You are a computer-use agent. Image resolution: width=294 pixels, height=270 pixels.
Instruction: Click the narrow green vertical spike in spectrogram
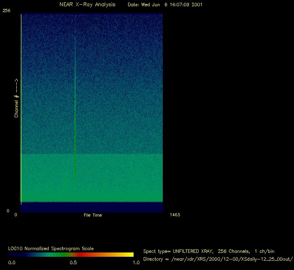coord(75,97)
